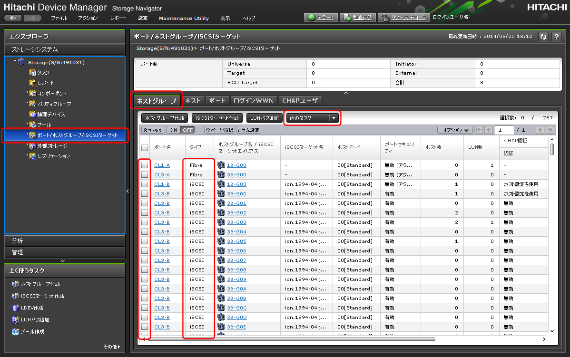Expand the レプリケーション tree node
The width and height of the screenshot is (570, 357).
tap(27, 155)
